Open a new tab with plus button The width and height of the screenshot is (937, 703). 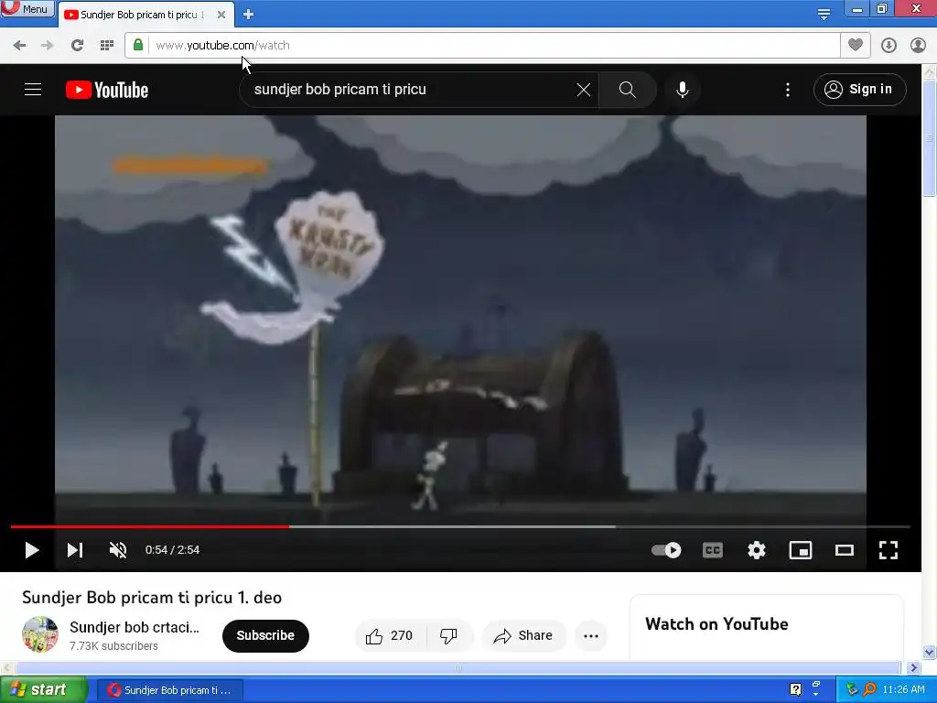coord(249,15)
